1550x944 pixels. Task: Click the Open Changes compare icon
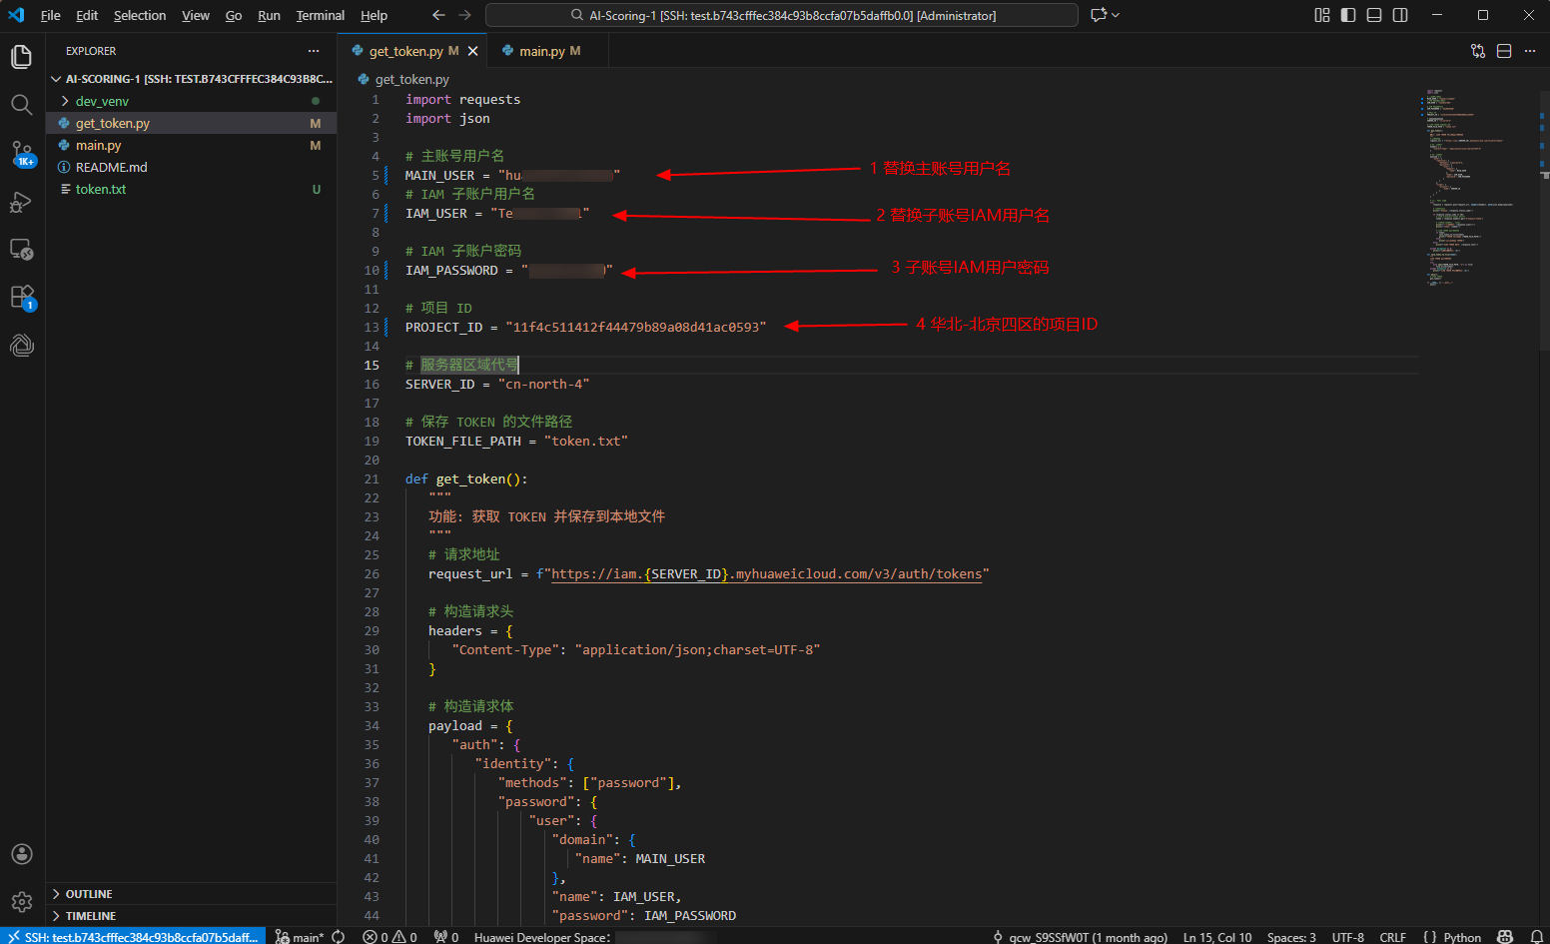(1478, 51)
